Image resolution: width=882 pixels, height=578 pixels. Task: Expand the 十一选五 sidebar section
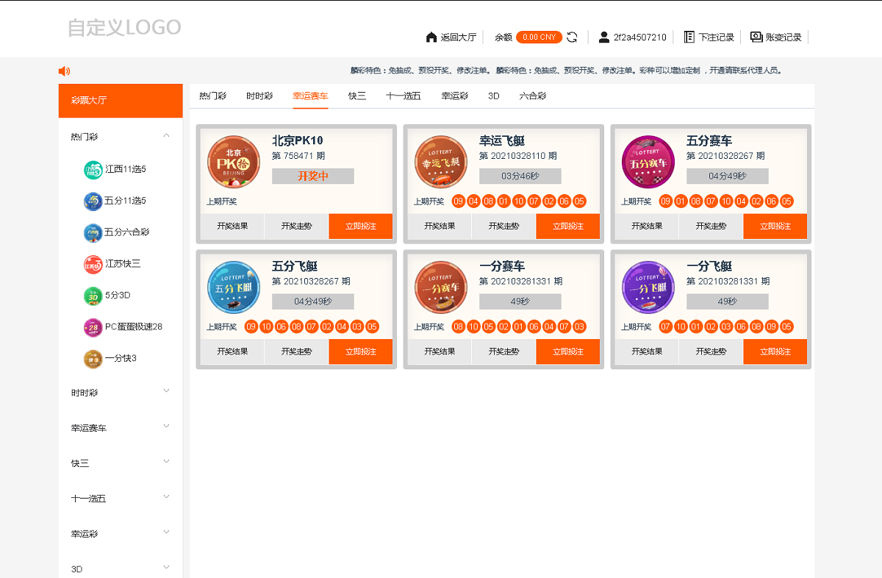[x=167, y=497]
